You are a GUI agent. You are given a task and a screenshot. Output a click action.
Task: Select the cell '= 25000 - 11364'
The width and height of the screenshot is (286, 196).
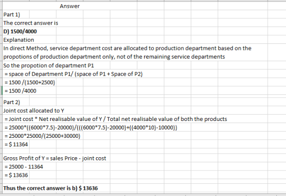point(23,167)
